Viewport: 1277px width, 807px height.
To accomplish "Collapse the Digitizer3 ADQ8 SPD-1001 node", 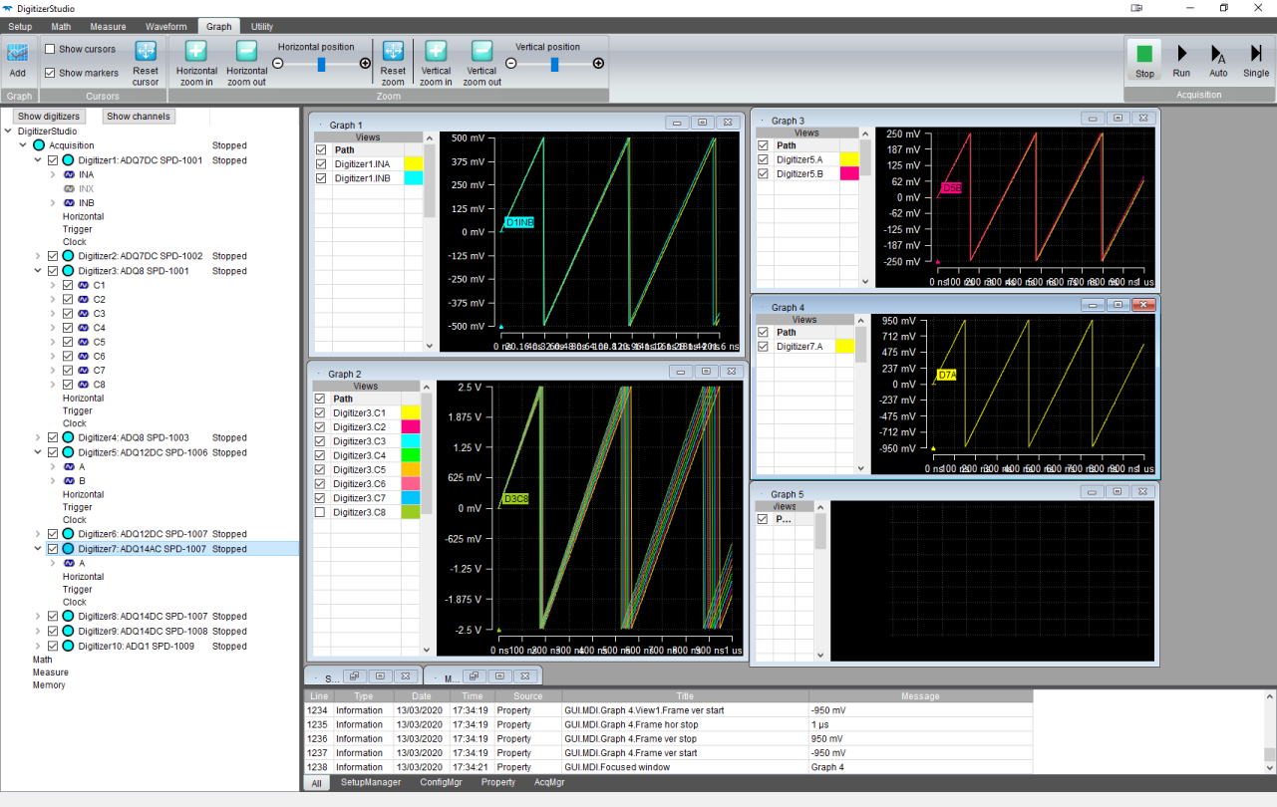I will tap(39, 271).
